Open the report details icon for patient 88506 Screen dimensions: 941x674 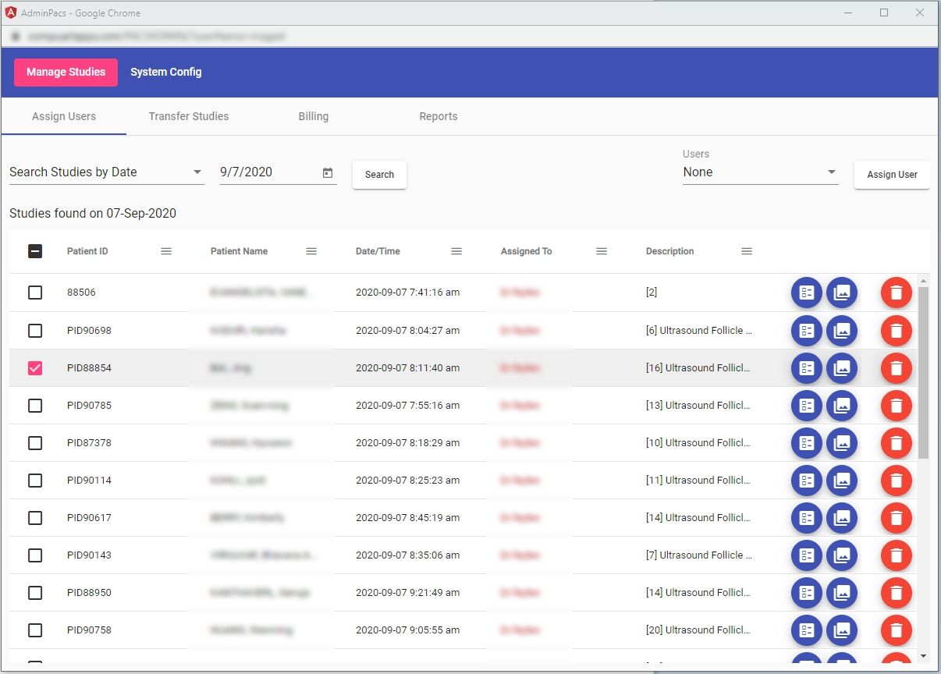[806, 293]
